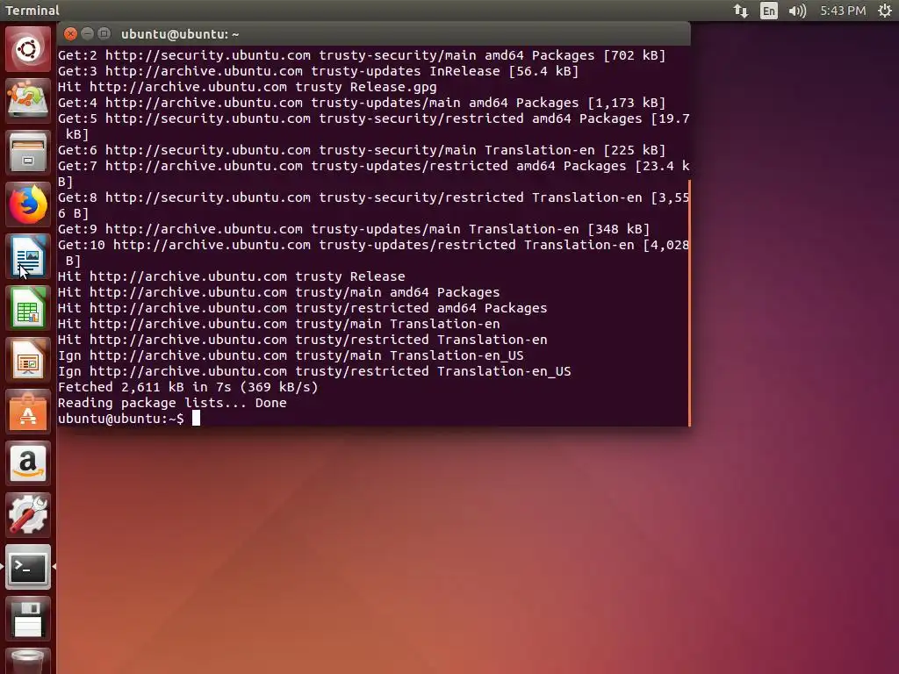Screen dimensions: 899x674
Task: Click the Hit trusty/restricted amd64 Packages line
Action: pos(303,308)
